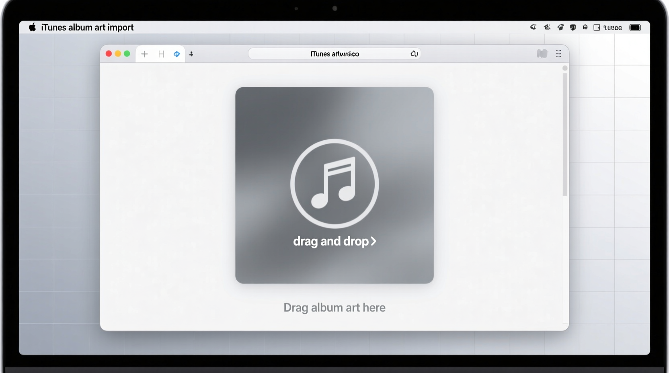
Task: Click the gray album art drop zone
Action: pos(334,185)
